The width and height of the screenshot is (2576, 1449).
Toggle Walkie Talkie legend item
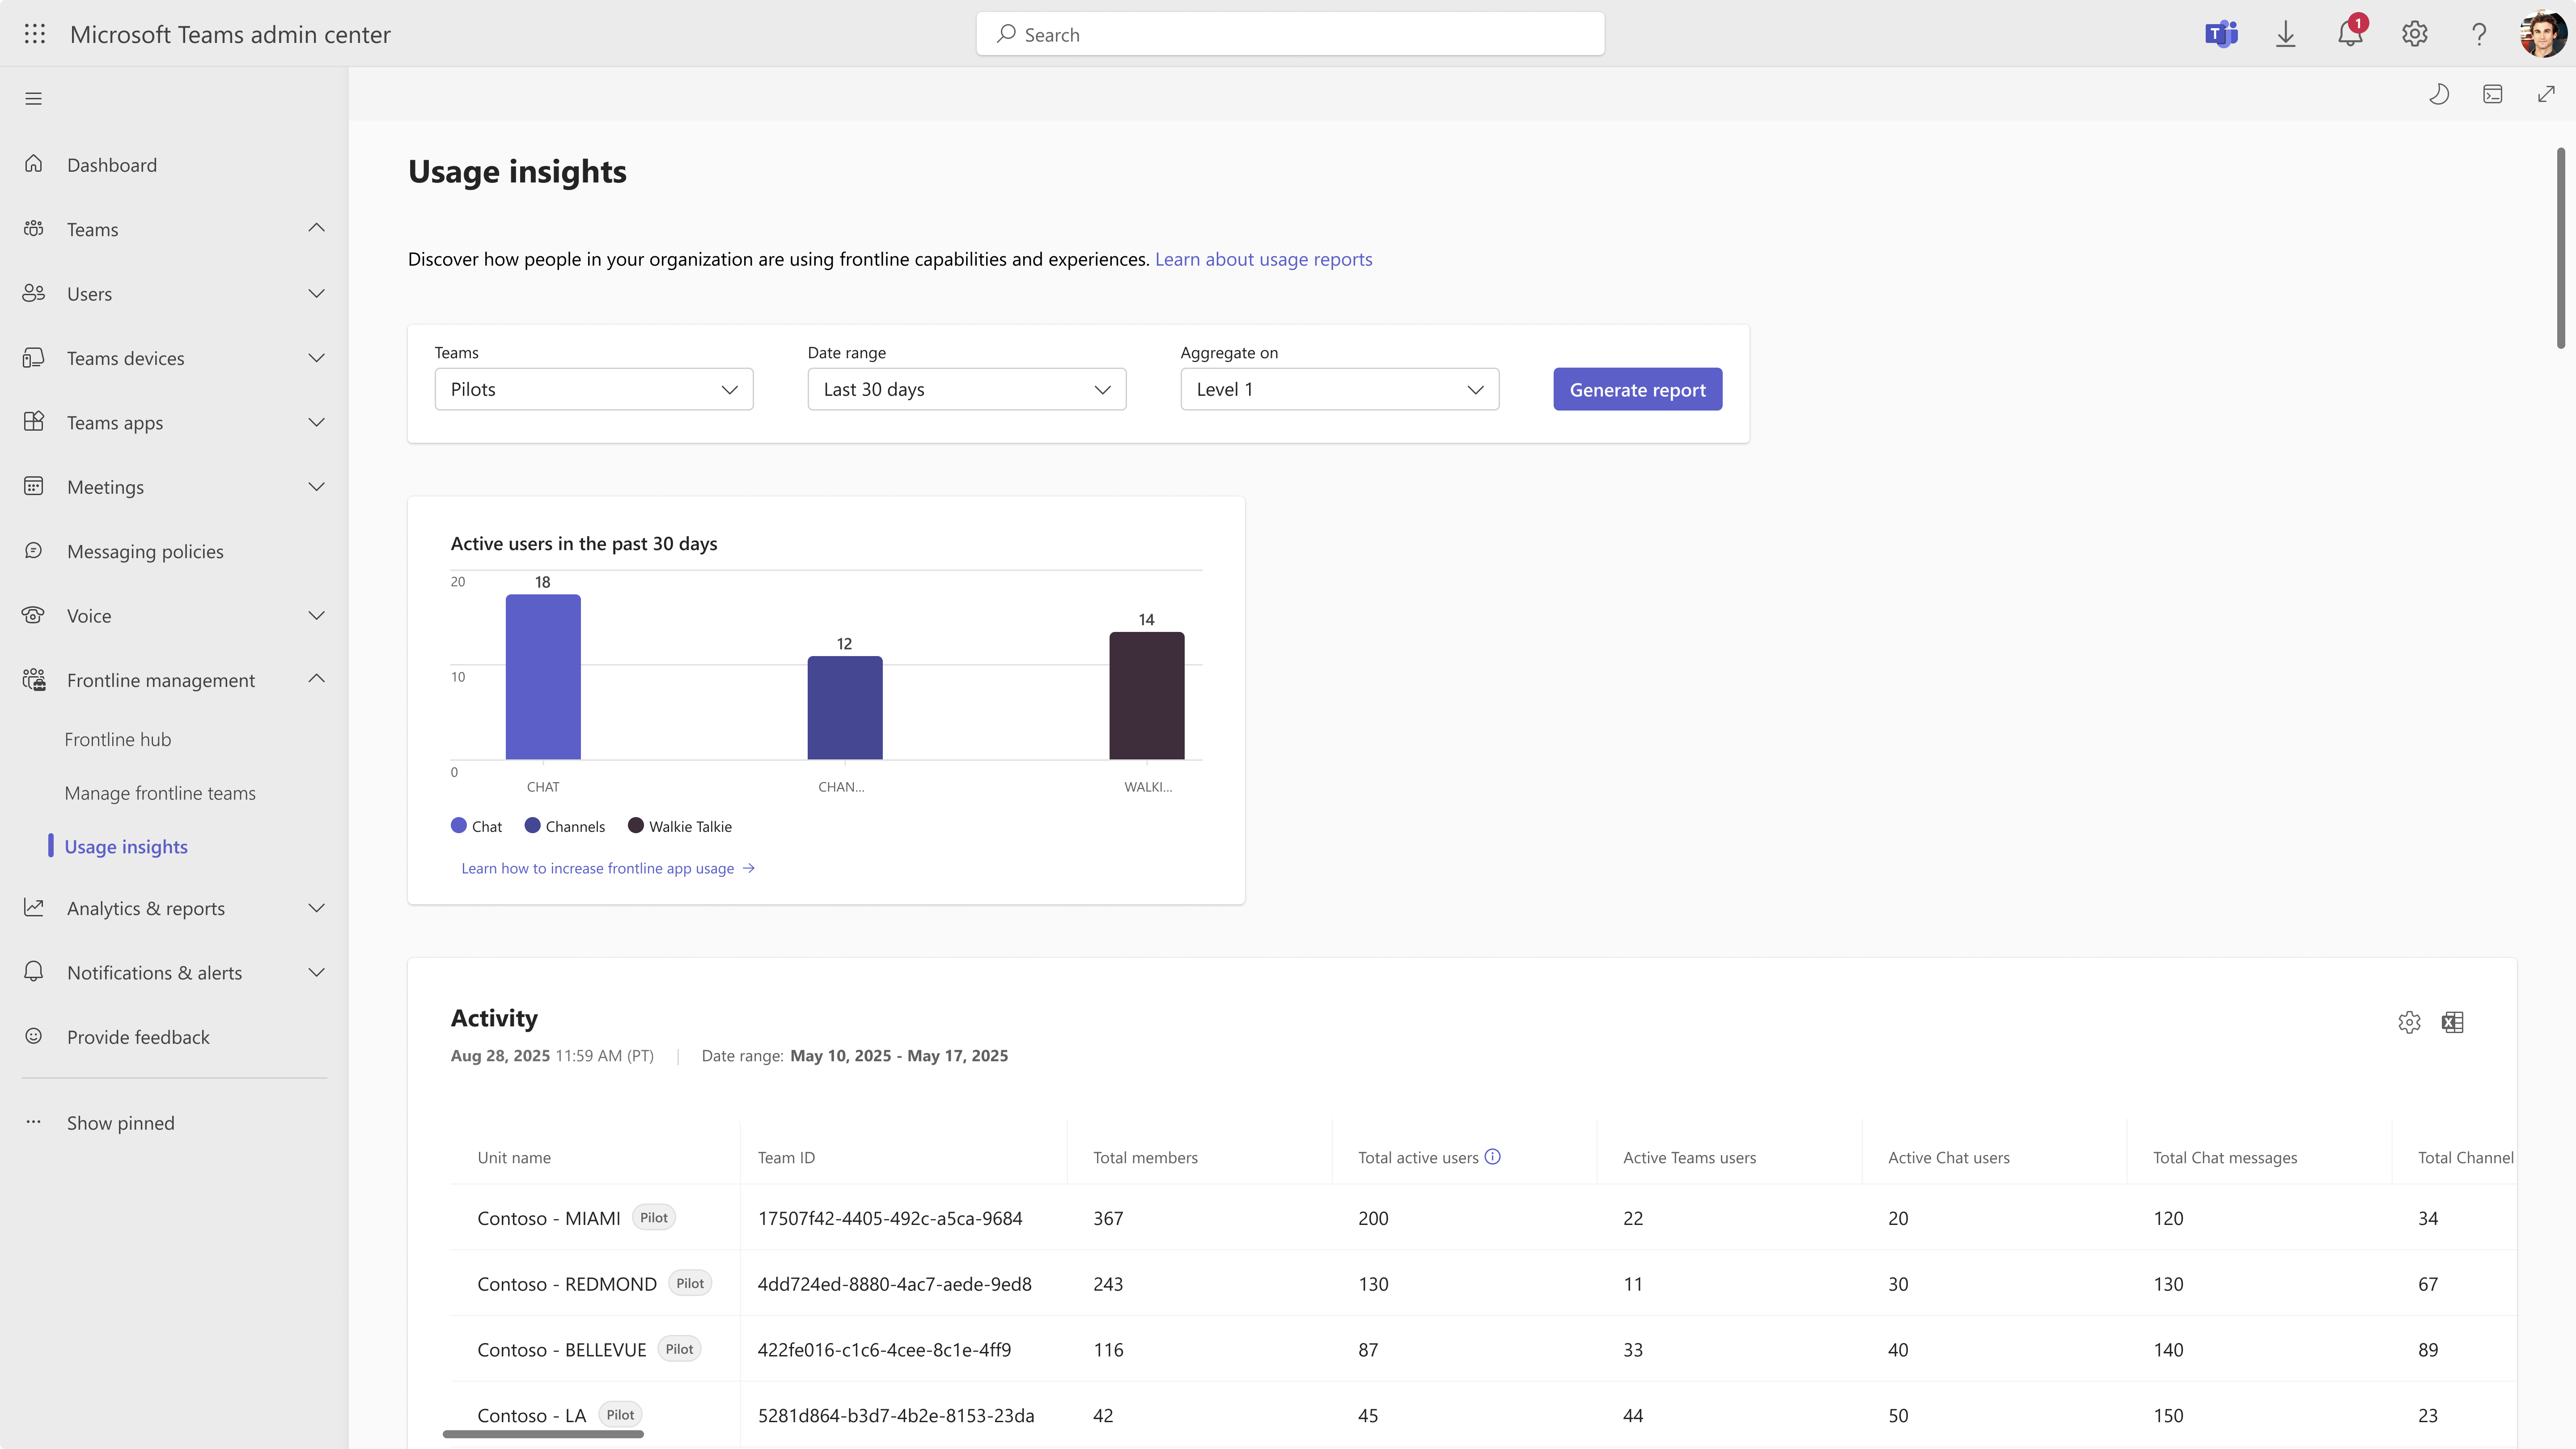tap(680, 826)
